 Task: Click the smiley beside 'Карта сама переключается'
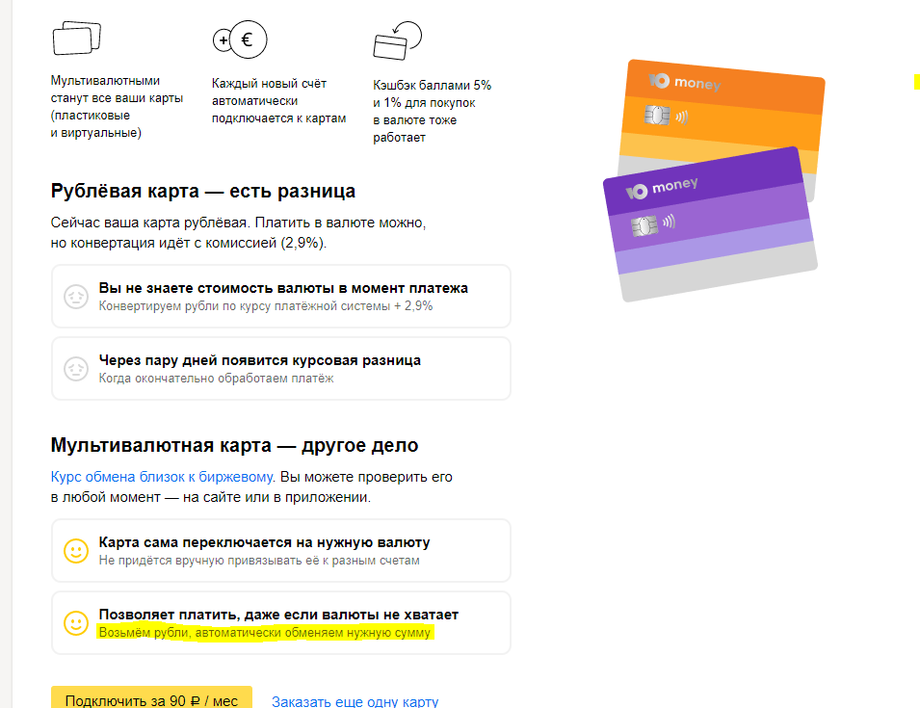[76, 551]
